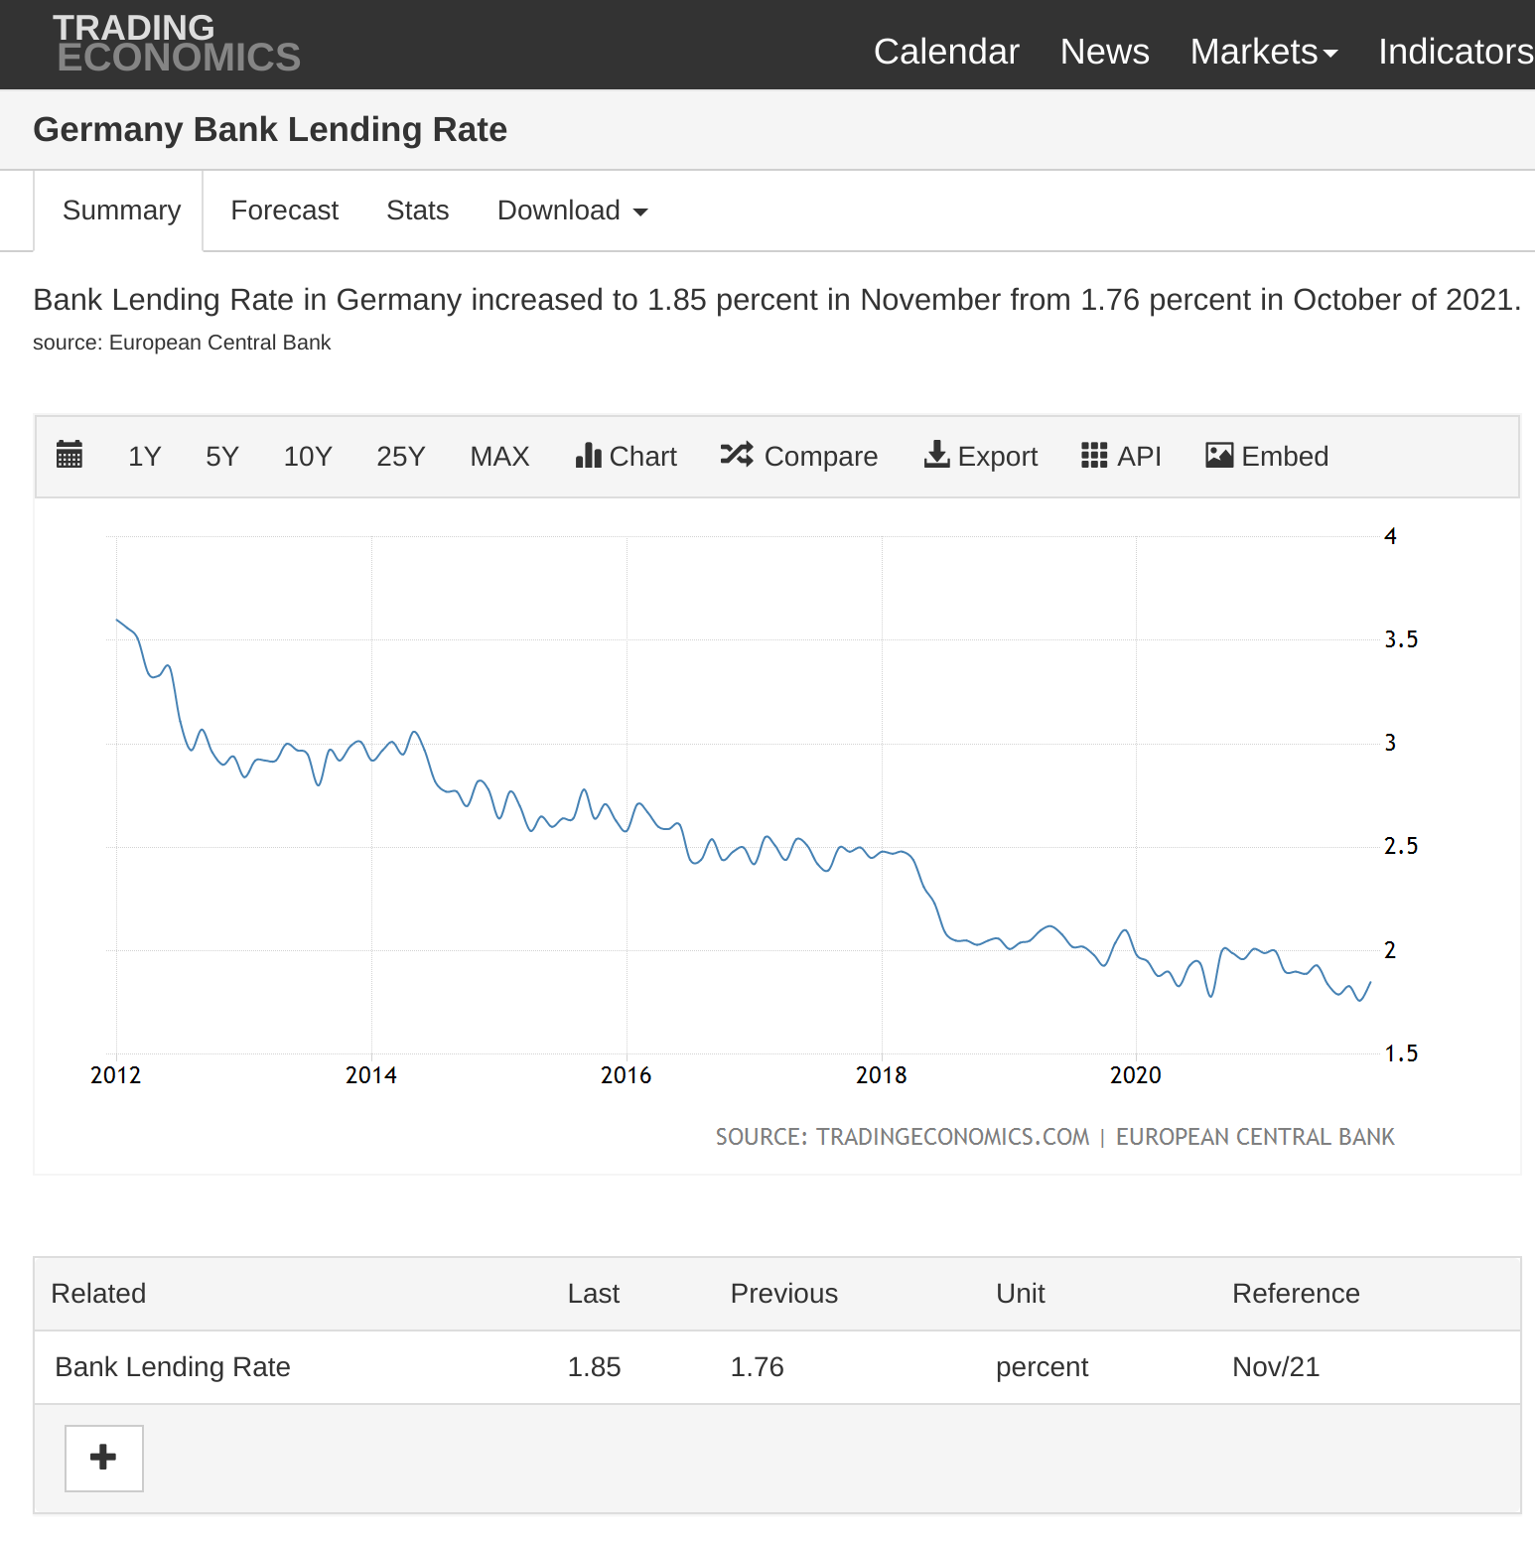Viewport: 1535px width, 1541px height.
Task: Show the MAX time range
Action: [499, 456]
